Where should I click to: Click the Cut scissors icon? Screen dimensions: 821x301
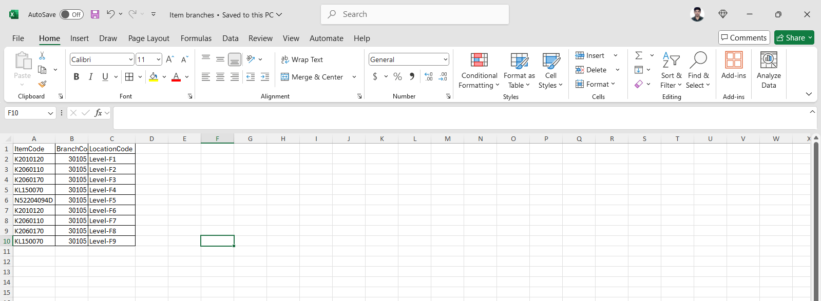42,56
